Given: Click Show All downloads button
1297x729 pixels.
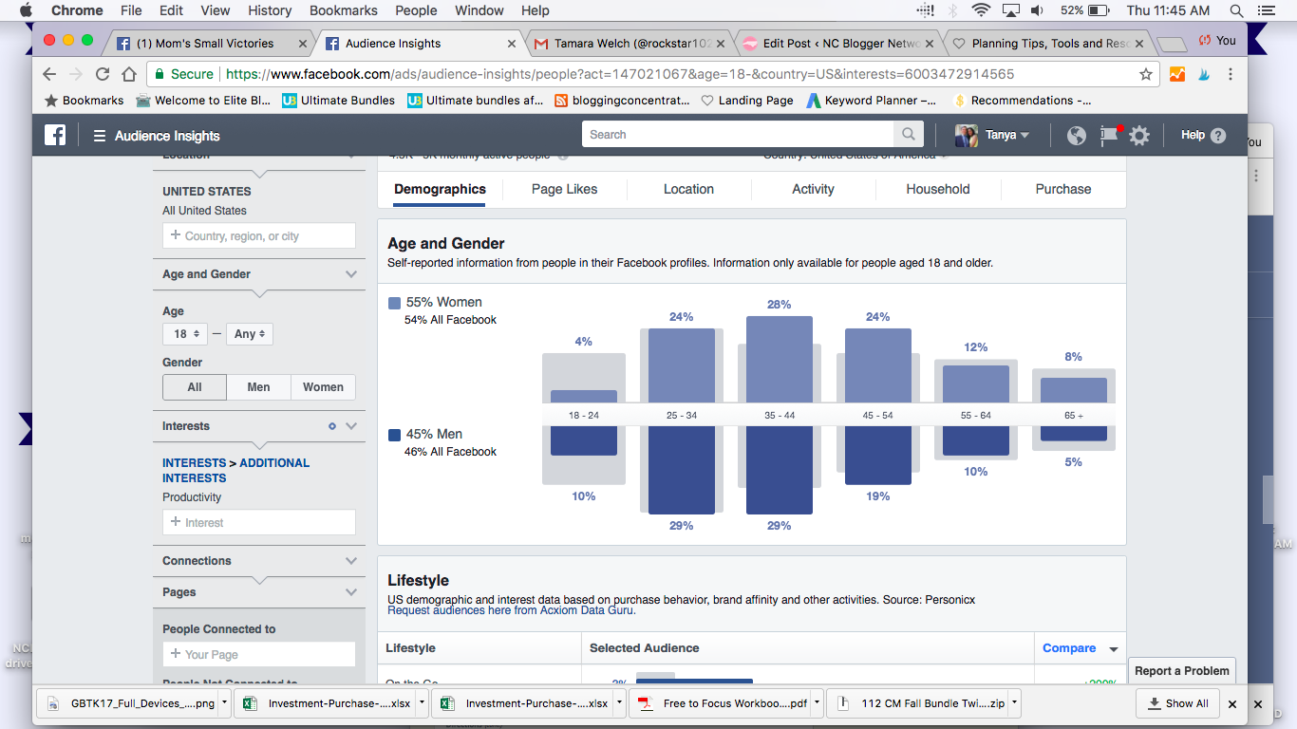Looking at the screenshot, I should tap(1177, 704).
